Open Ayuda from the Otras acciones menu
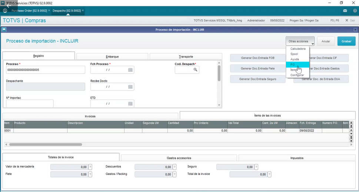Image resolution: width=359 pixels, height=192 pixels. [x=297, y=59]
